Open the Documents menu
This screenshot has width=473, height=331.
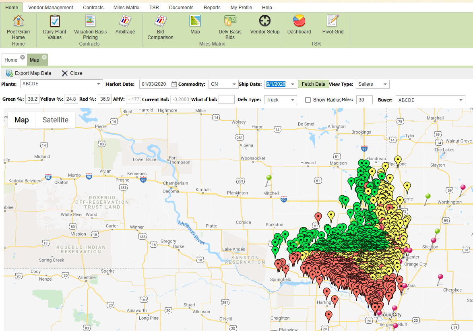(x=181, y=8)
